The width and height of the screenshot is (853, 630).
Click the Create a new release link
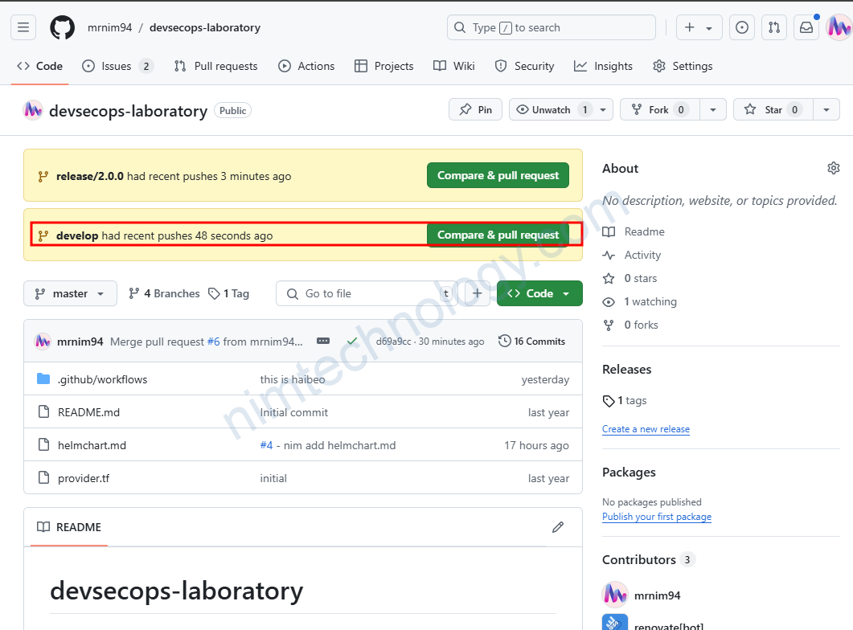[646, 429]
